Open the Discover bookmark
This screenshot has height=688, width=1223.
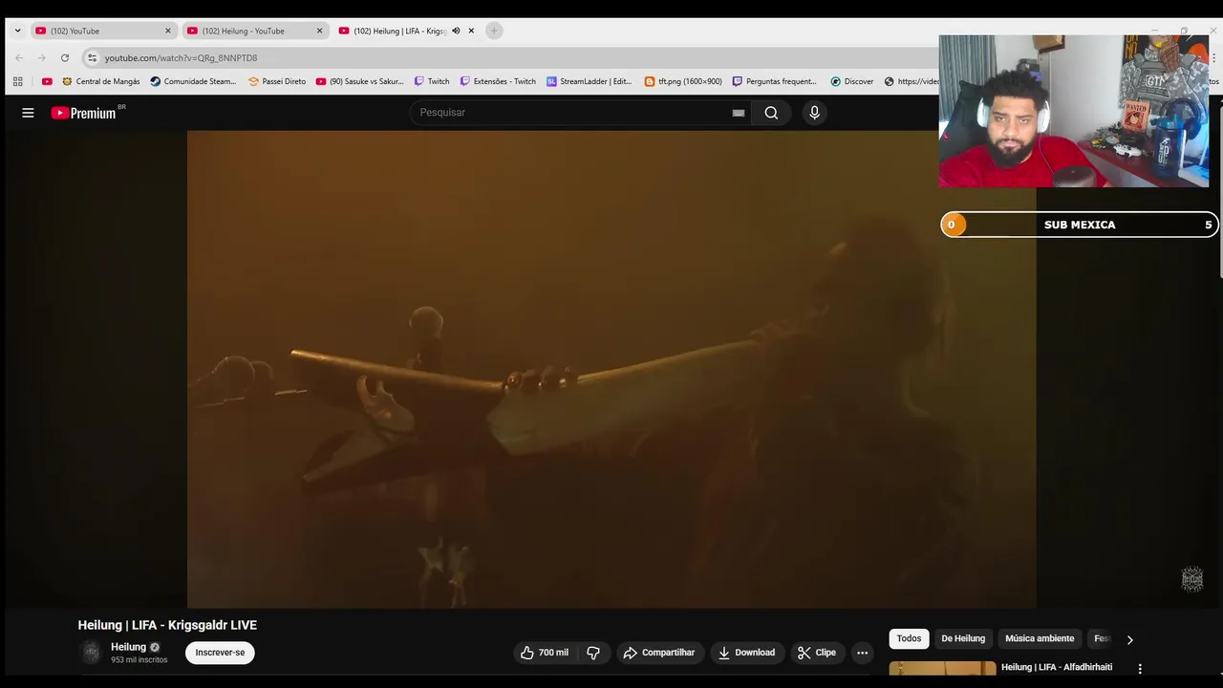click(x=852, y=81)
